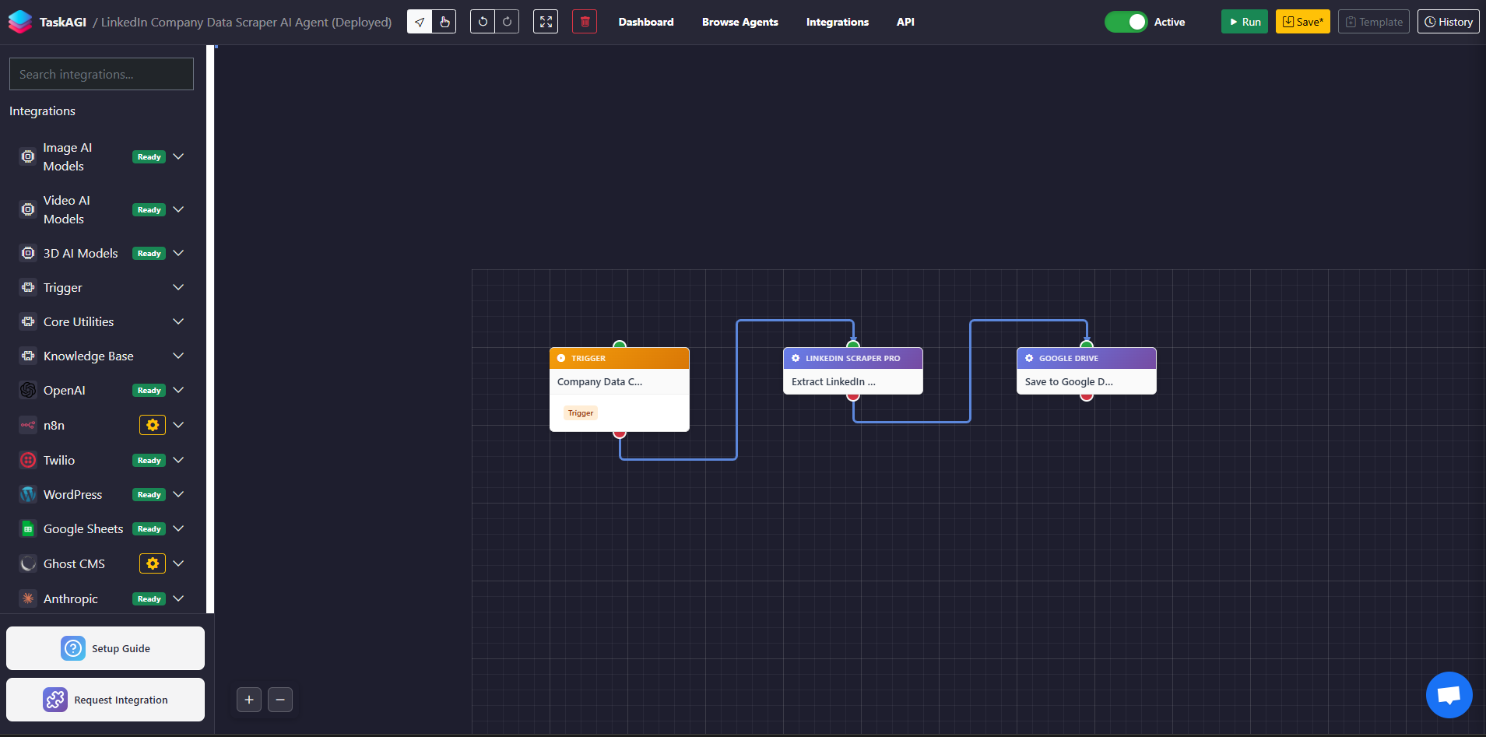Expand the Video AI Models section
The height and width of the screenshot is (737, 1486).
pos(178,209)
